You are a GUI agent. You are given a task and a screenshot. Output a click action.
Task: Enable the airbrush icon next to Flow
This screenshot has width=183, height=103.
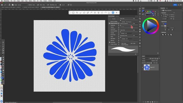(48, 5)
